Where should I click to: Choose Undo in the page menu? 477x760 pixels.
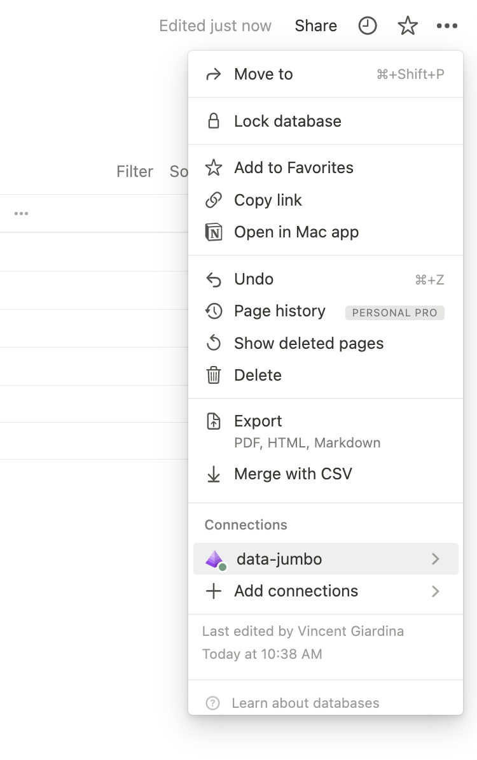click(254, 279)
